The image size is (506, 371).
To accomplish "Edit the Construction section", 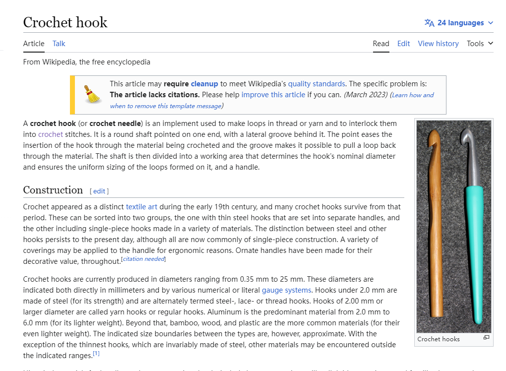I will pyautogui.click(x=99, y=191).
